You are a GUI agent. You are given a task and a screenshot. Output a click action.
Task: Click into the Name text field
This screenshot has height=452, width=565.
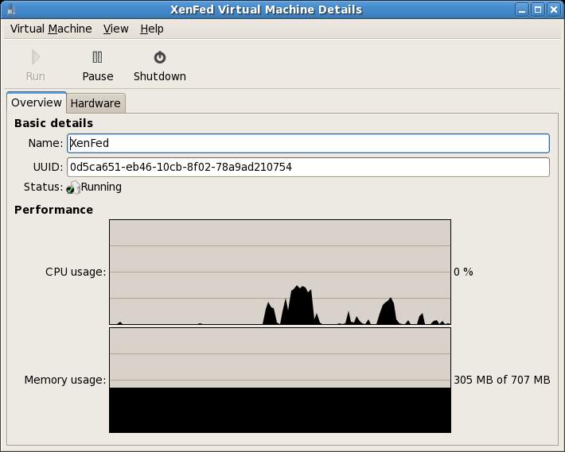pyautogui.click(x=308, y=143)
